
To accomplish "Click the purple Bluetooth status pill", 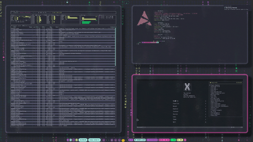I will tap(152, 140).
